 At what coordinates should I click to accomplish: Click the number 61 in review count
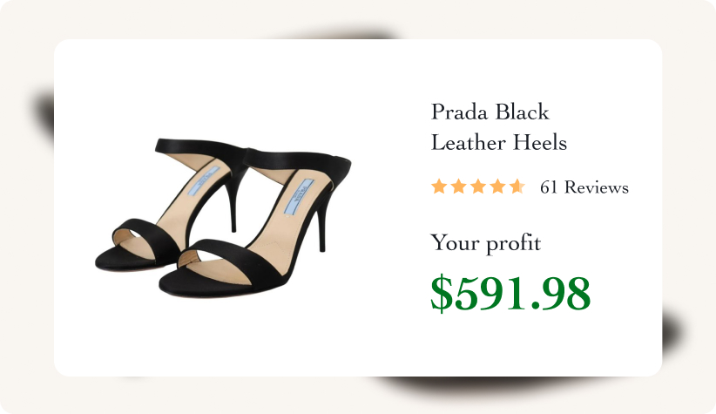[549, 187]
